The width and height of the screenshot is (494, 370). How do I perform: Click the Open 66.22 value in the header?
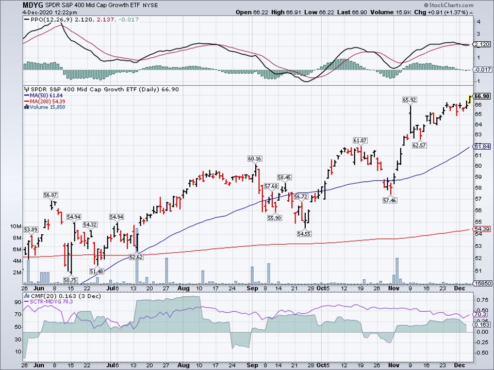point(252,12)
